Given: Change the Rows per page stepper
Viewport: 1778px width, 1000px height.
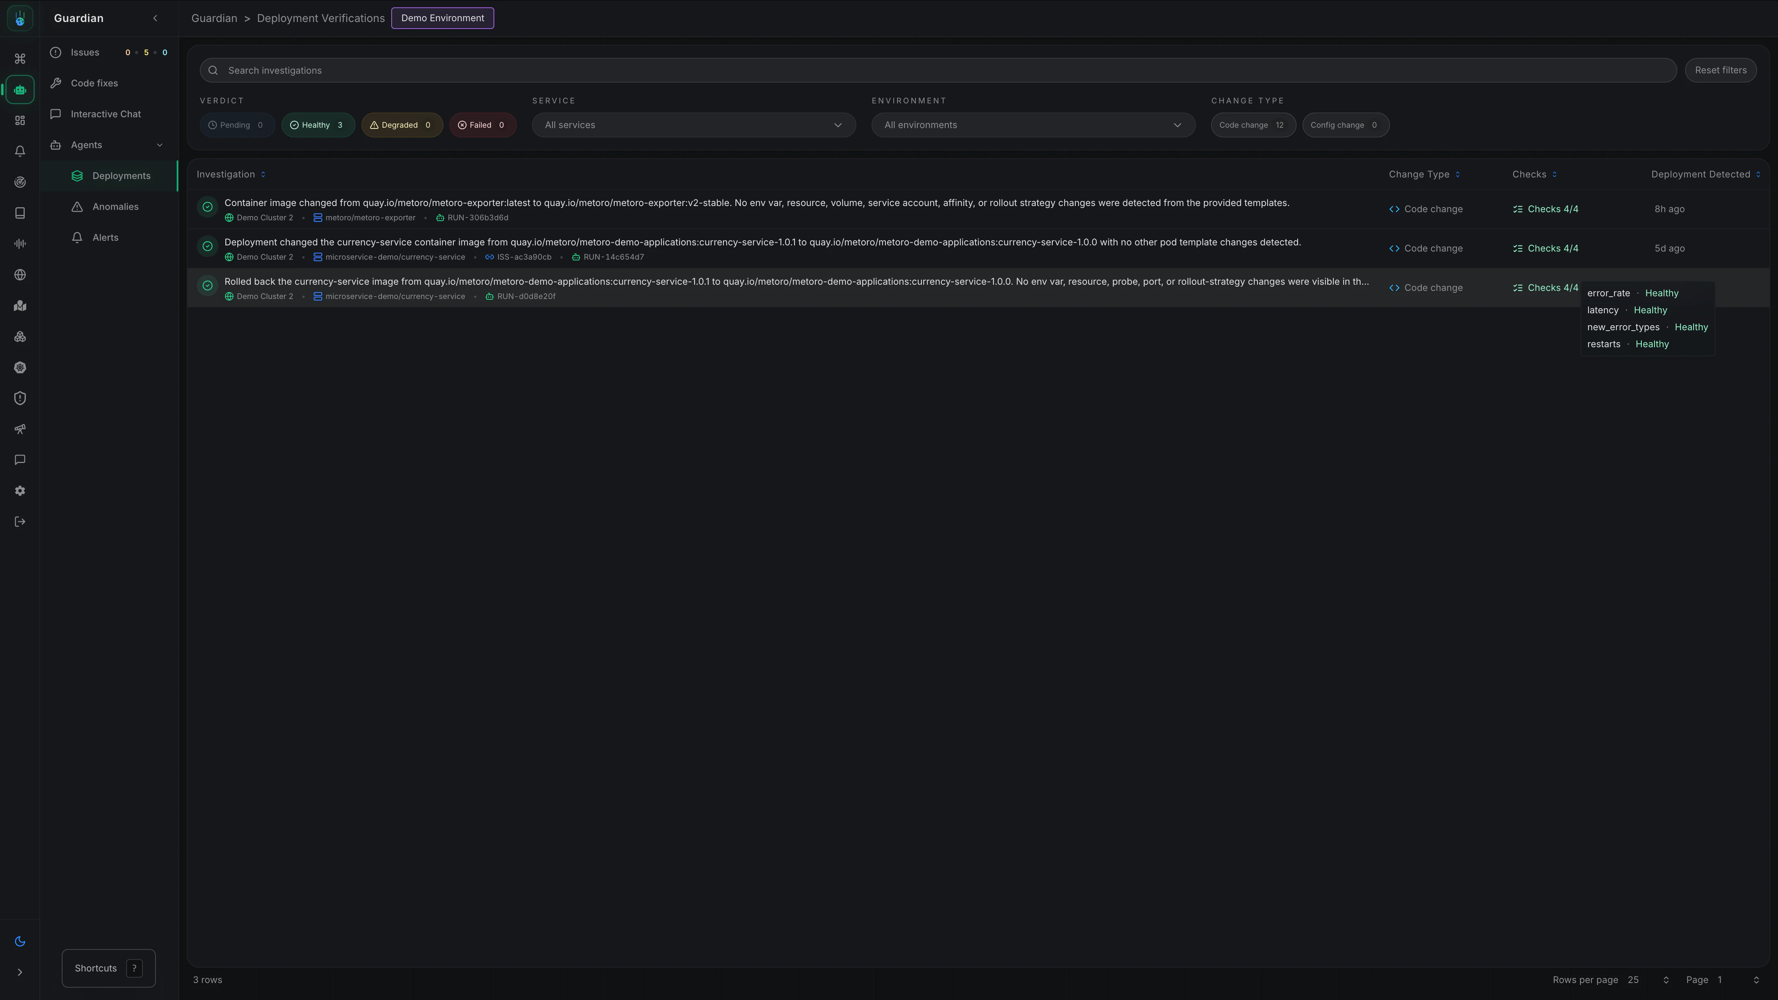Looking at the screenshot, I should pos(1665,980).
